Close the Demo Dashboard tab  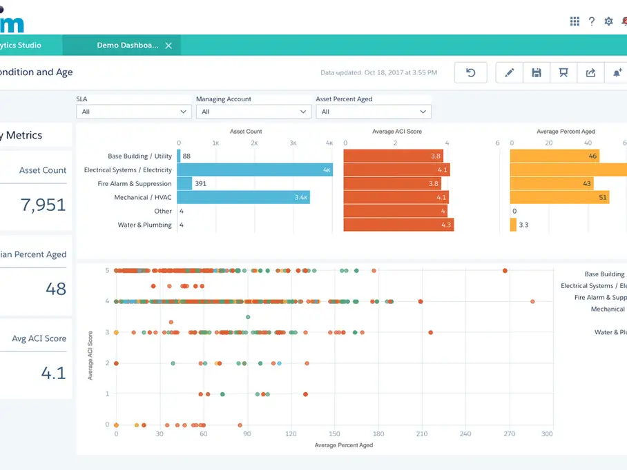click(168, 45)
